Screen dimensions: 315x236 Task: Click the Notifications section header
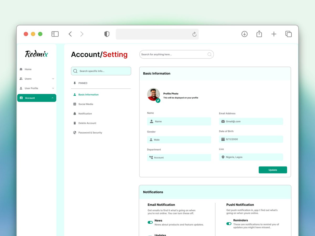click(x=215, y=192)
